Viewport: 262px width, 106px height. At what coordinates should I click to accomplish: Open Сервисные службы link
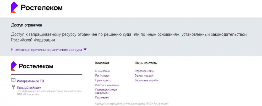[146, 80]
